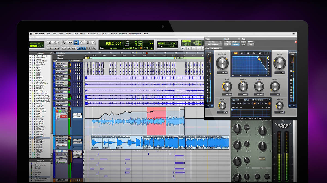Click the sidechain listen speaker icon
The height and width of the screenshot is (183, 327).
[270, 100]
